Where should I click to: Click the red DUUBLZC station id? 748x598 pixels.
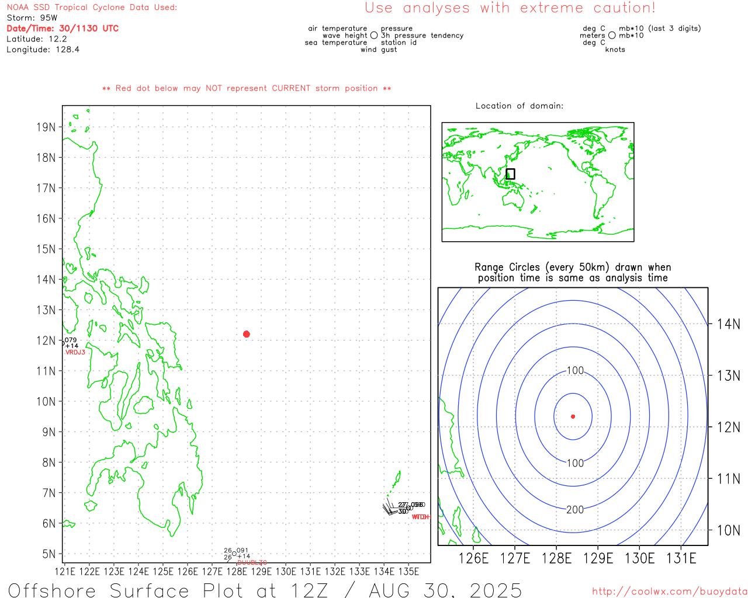(x=252, y=562)
